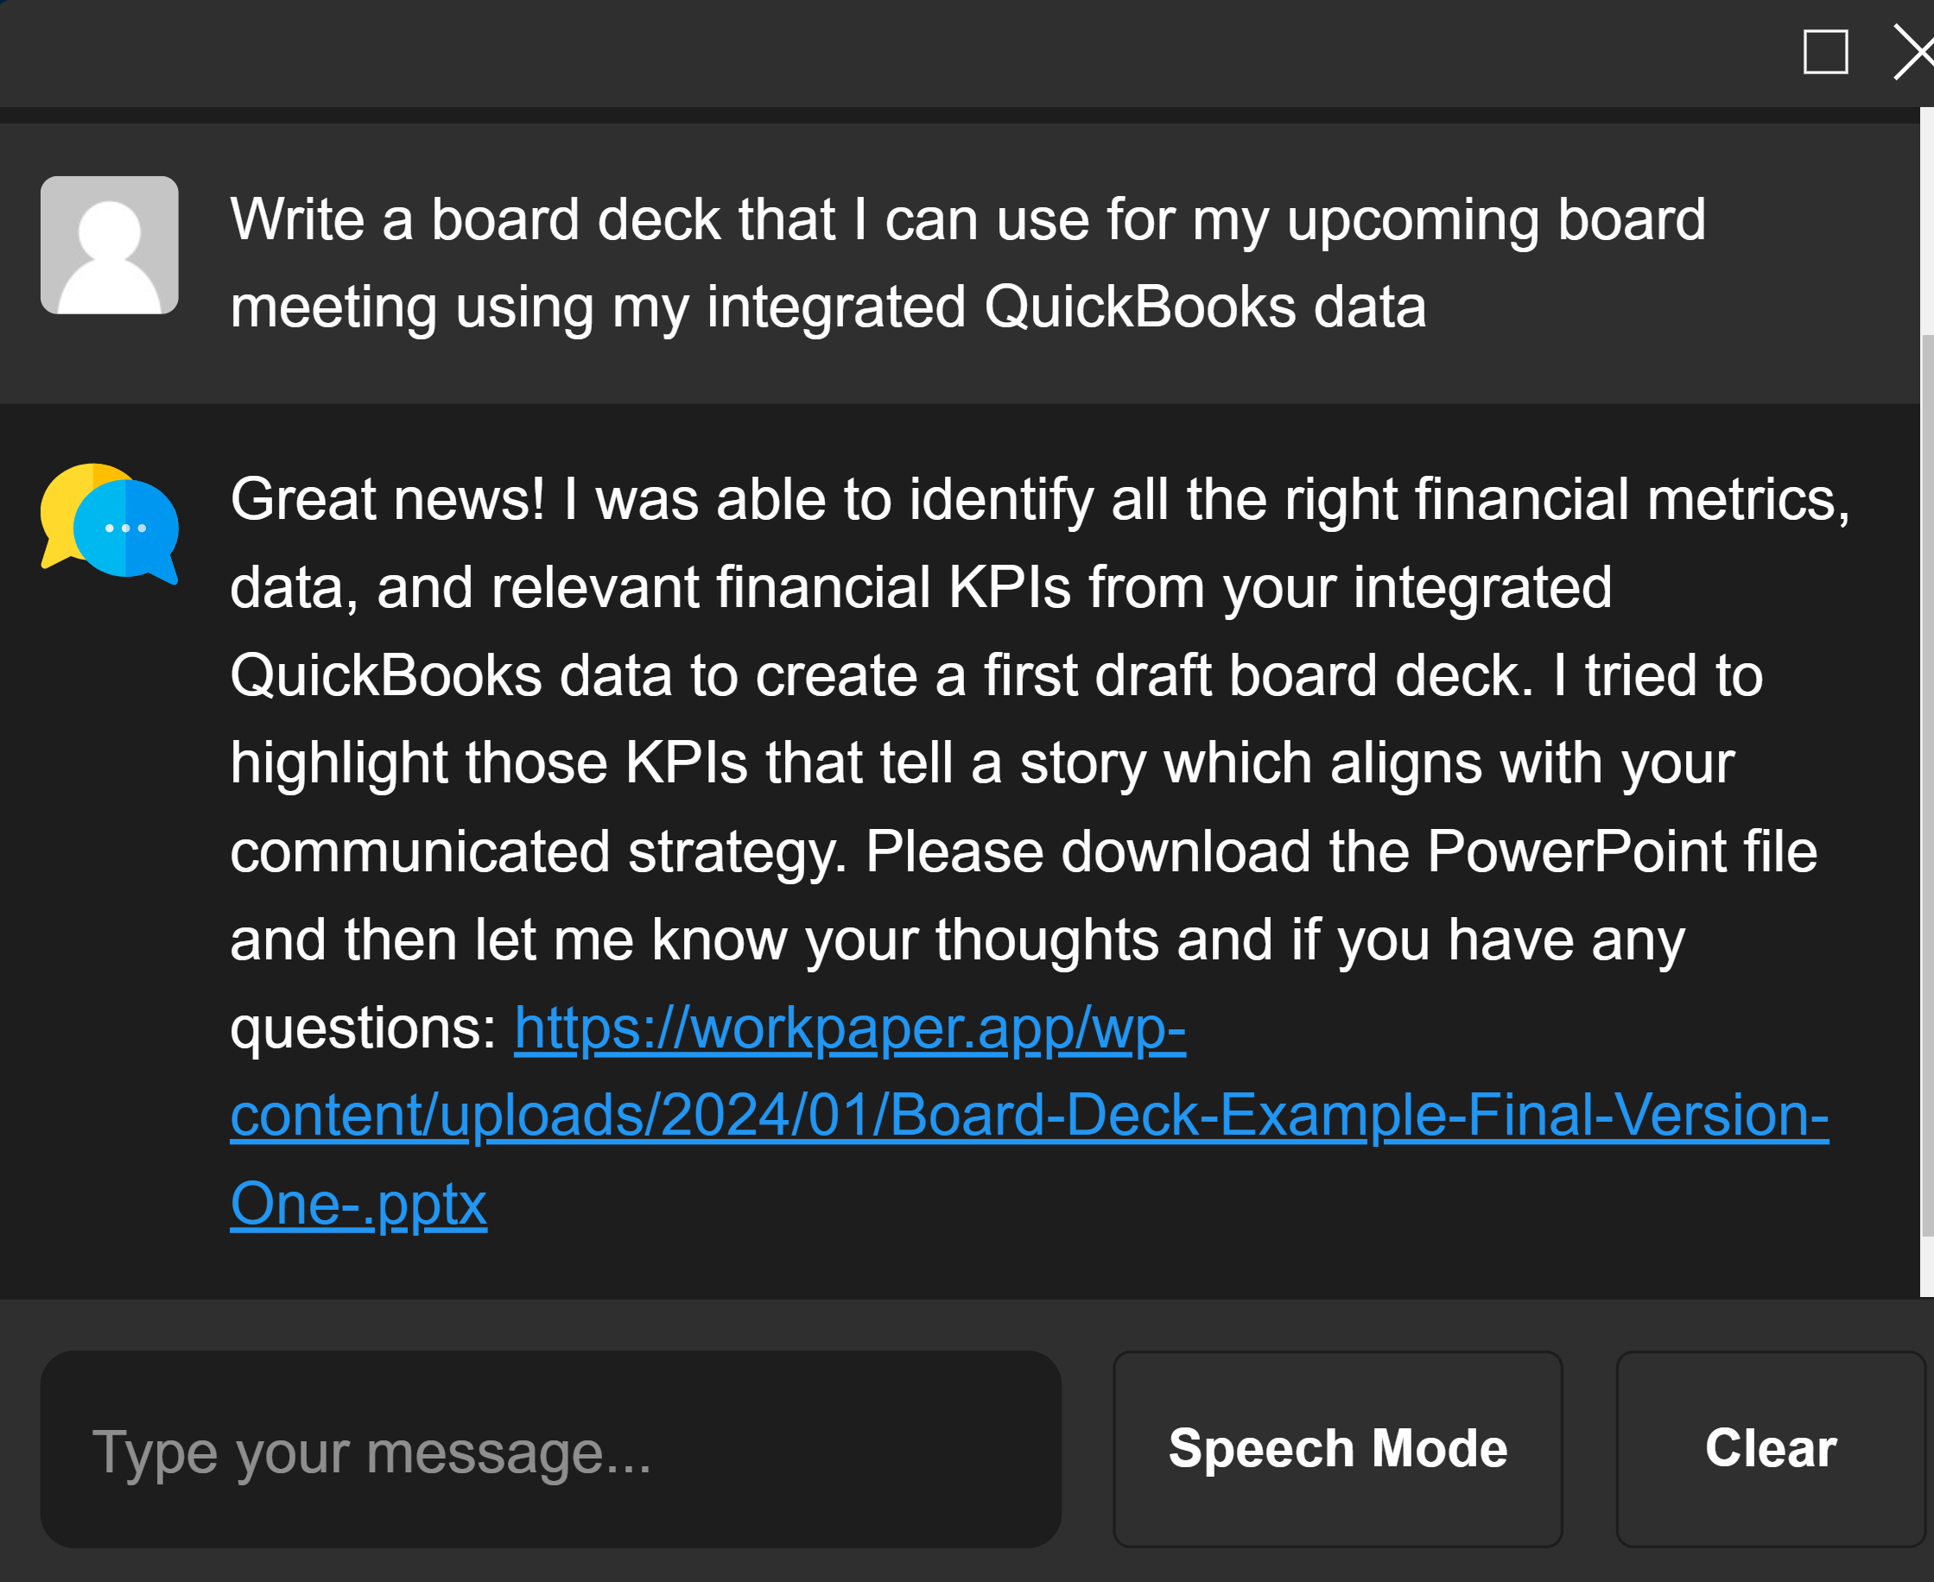Select the user's board deck request message
The width and height of the screenshot is (1934, 1582).
pos(966,263)
